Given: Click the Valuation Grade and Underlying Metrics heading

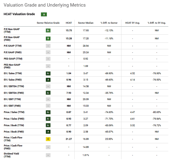Looking at the screenshot, I should pyautogui.click(x=45, y=5).
